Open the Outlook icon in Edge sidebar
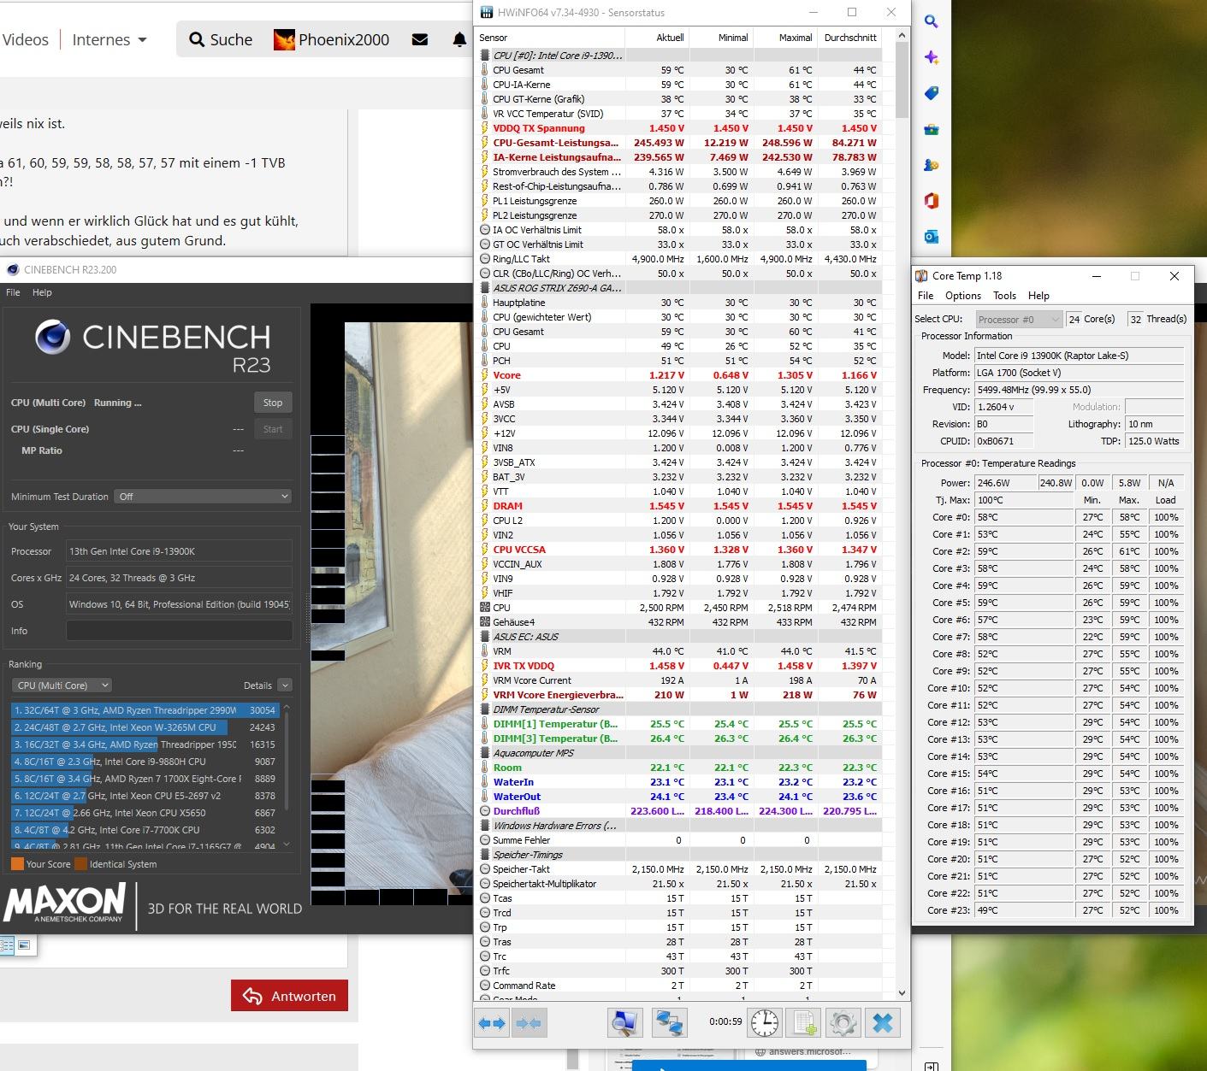This screenshot has height=1071, width=1207. [x=932, y=237]
